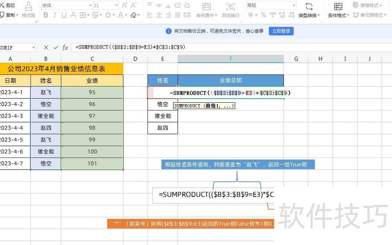Cancel formula entry with the X button
Viewport: 392px width, 245px height.
46,47
